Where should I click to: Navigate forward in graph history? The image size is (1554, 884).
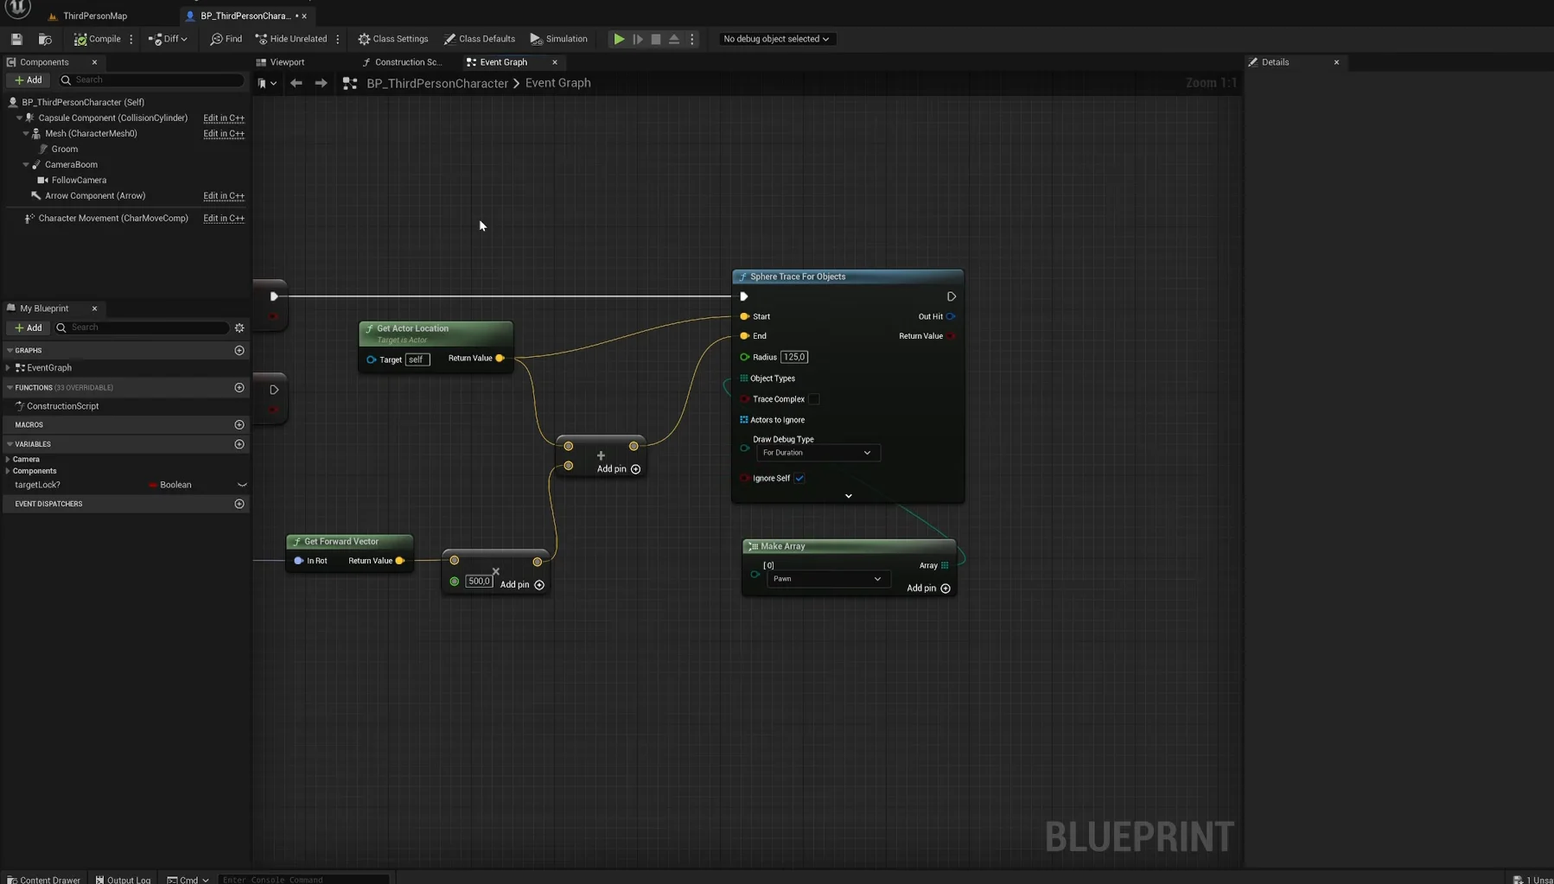[321, 83]
